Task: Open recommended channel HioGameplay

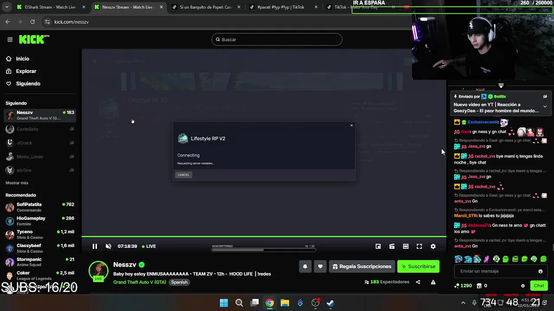Action: (x=40, y=221)
